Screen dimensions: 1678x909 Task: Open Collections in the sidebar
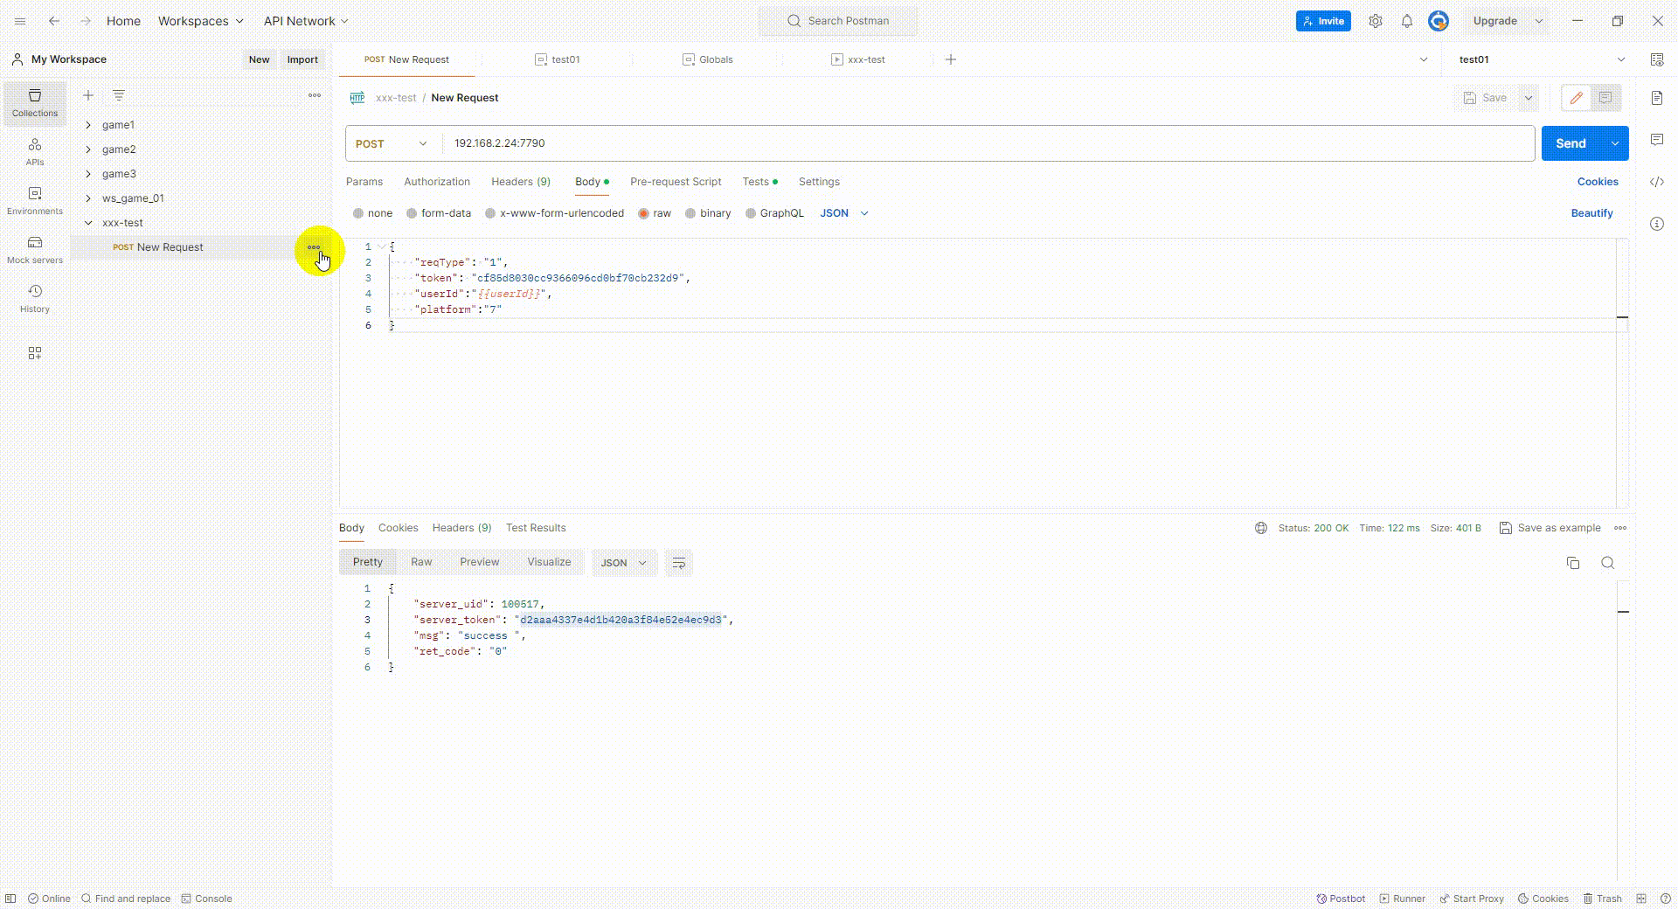click(x=35, y=103)
